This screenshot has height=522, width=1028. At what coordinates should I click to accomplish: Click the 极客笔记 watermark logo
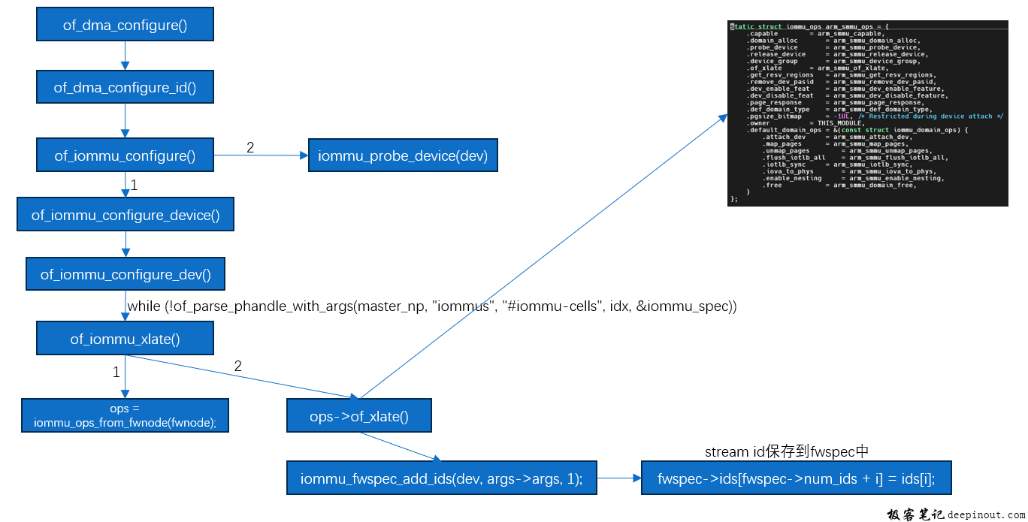(915, 514)
